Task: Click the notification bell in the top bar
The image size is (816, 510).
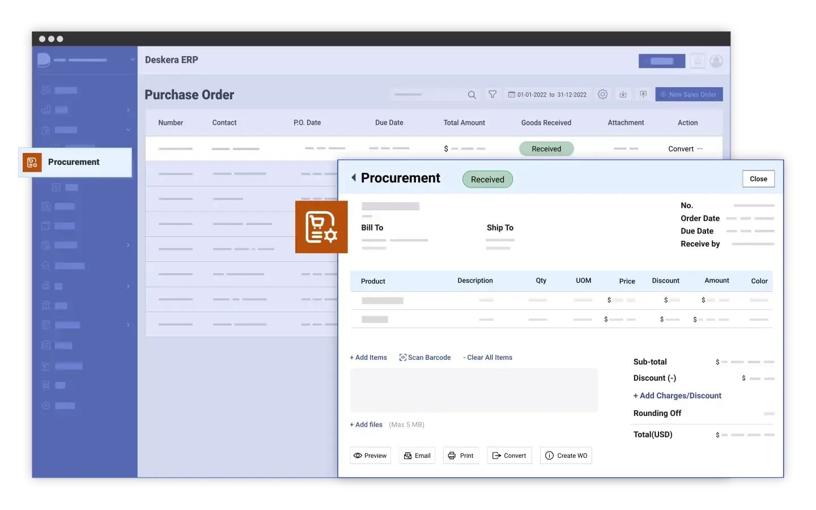Action: (697, 61)
